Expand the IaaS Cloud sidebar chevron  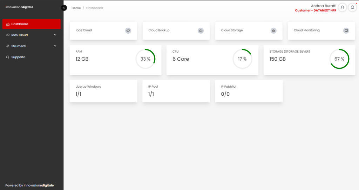coord(55,35)
